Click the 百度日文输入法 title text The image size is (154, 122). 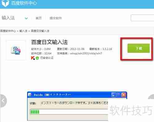pos(49,42)
